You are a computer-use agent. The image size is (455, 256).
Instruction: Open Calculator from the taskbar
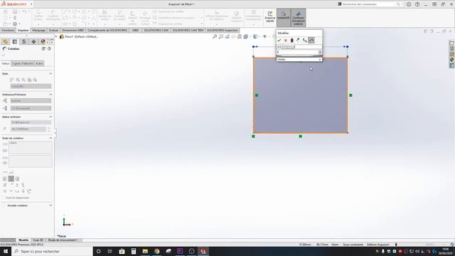click(x=134, y=251)
